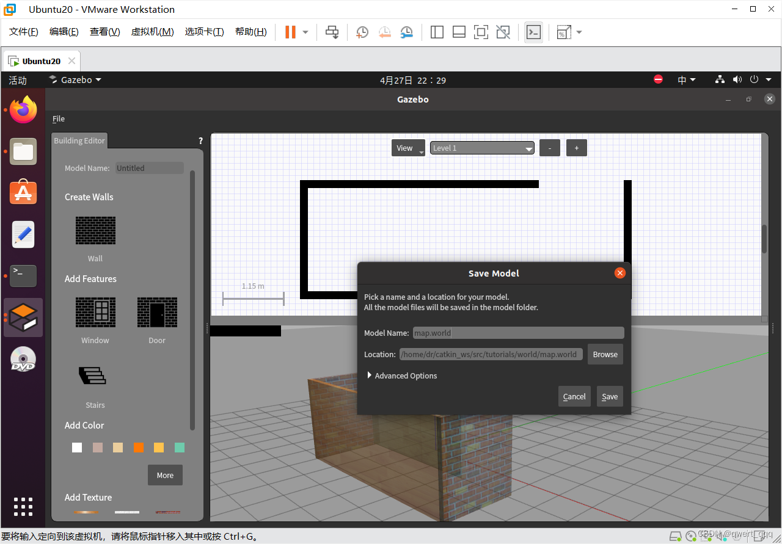This screenshot has width=782, height=544.
Task: Open the View dropdown in the 2D editor
Action: [x=408, y=148]
